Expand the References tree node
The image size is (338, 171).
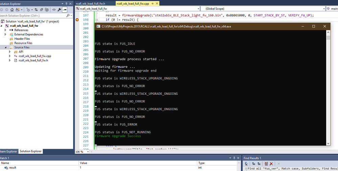[5, 30]
